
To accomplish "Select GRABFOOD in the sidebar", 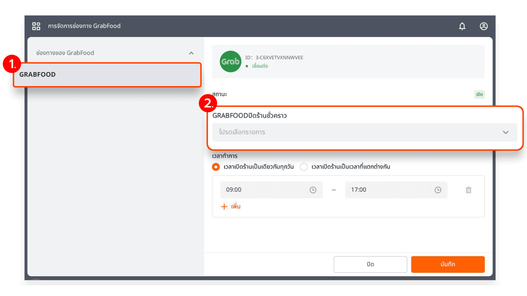I will click(x=107, y=74).
